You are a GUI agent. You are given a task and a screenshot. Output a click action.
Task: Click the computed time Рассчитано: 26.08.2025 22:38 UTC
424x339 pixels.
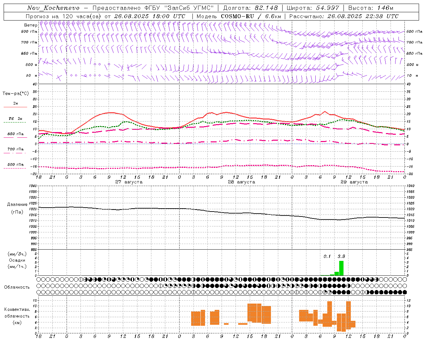point(344,16)
